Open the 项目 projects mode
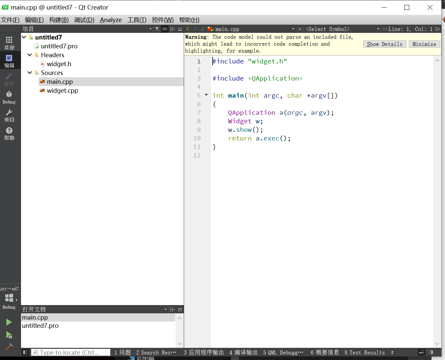The width and height of the screenshot is (445, 360). 9,116
